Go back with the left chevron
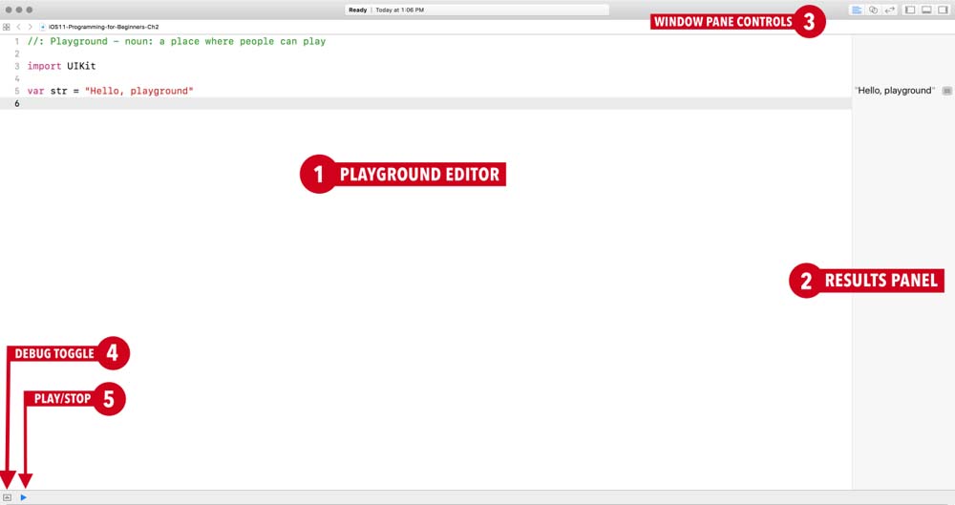Screen dimensions: 955x505 18,27
